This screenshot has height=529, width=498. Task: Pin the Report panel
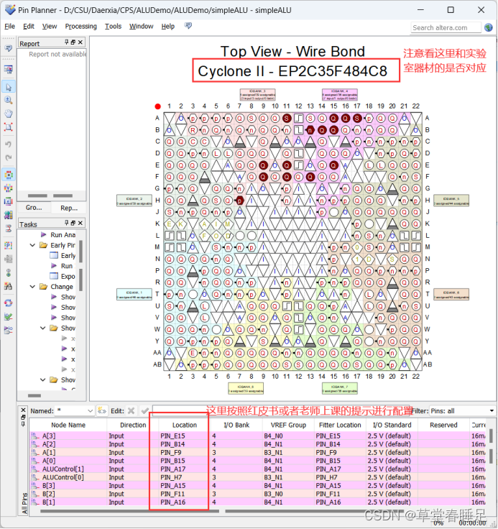click(x=66, y=42)
